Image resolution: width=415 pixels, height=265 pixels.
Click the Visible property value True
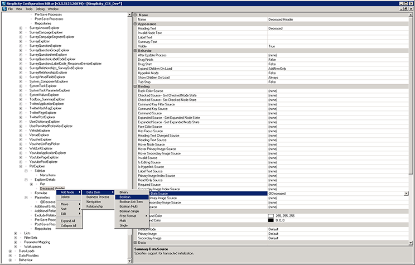pyautogui.click(x=272, y=46)
